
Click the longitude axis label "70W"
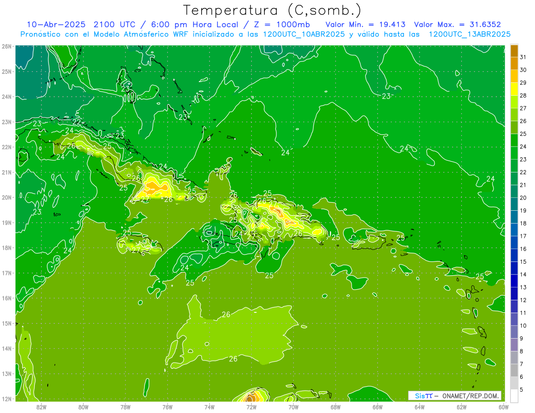(x=293, y=406)
